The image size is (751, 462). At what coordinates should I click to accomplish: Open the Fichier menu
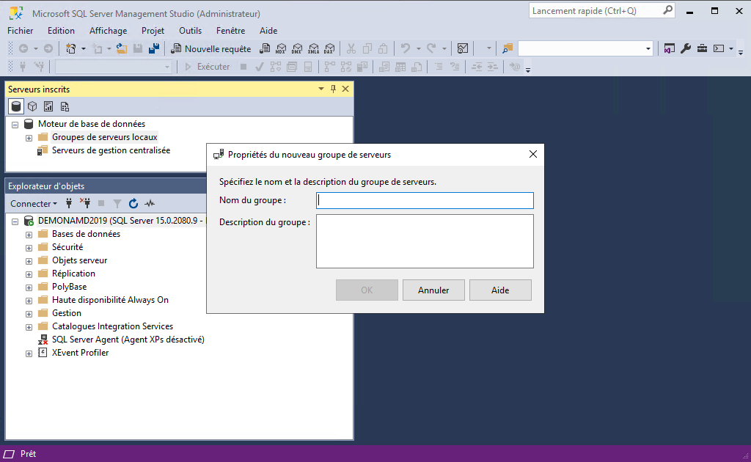tap(21, 31)
